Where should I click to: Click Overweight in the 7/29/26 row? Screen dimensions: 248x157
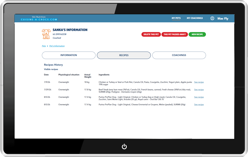pyautogui.click(x=64, y=90)
